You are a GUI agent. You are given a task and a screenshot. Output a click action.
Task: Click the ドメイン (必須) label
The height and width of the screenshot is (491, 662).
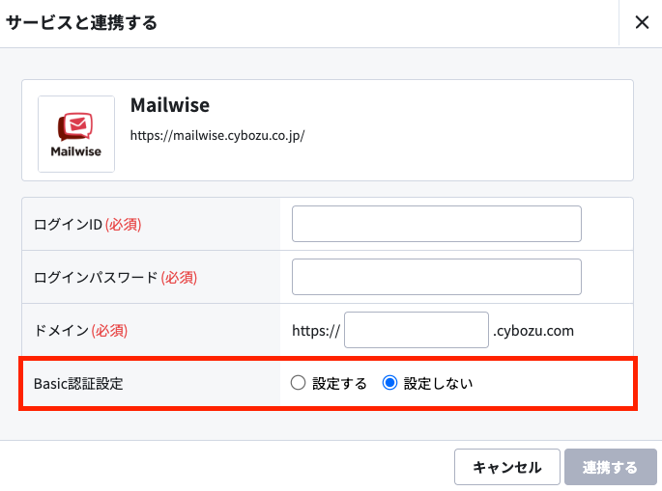[80, 331]
